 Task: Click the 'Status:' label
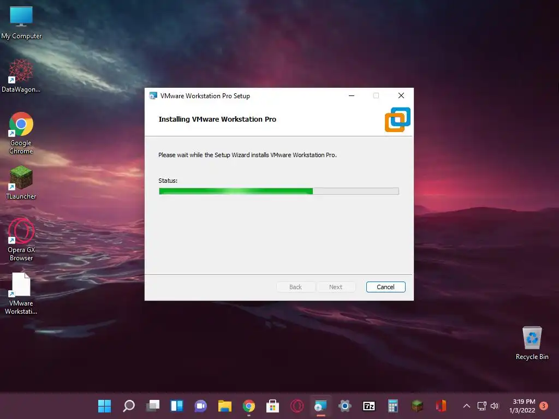point(168,181)
